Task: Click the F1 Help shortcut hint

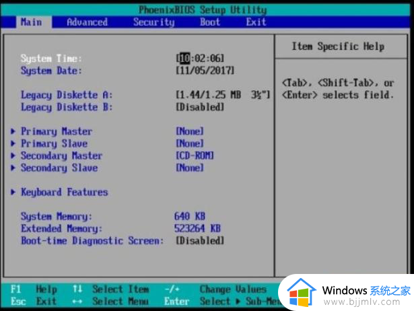Action: 34,289
